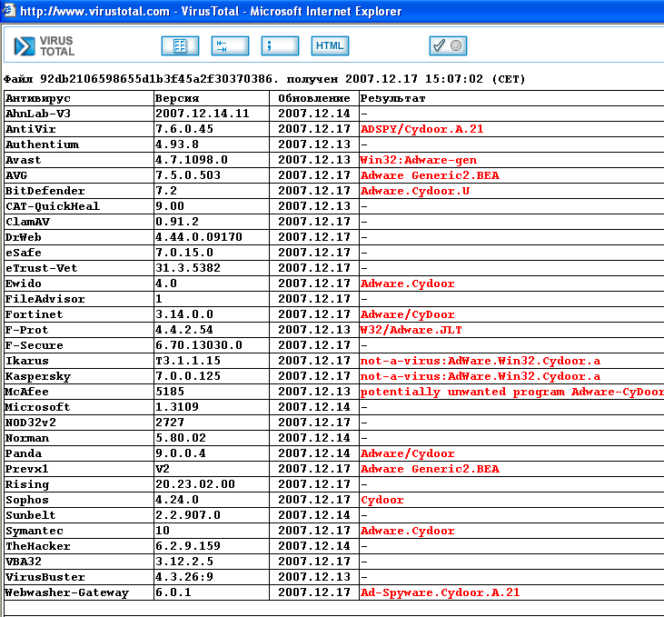This screenshot has width=664, height=617.
Task: Click the 'Результат' column header
Action: coord(392,99)
